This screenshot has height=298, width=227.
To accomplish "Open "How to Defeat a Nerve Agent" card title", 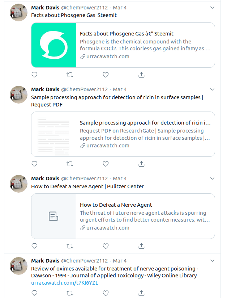I will coord(116,205).
